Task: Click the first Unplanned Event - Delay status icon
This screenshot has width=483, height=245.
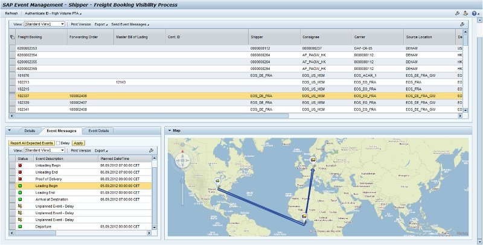Action: click(x=20, y=206)
